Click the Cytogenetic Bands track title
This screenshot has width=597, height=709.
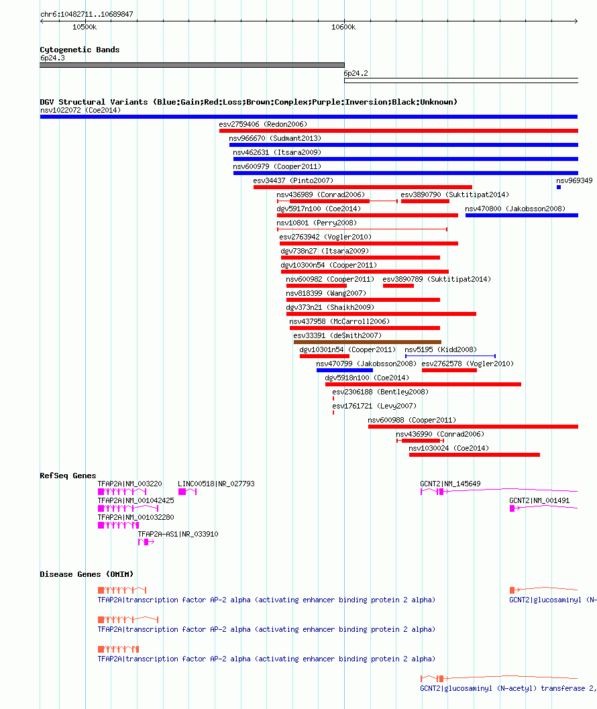pyautogui.click(x=80, y=50)
